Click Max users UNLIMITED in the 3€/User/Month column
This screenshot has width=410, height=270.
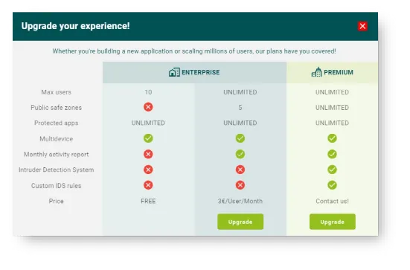(x=240, y=92)
